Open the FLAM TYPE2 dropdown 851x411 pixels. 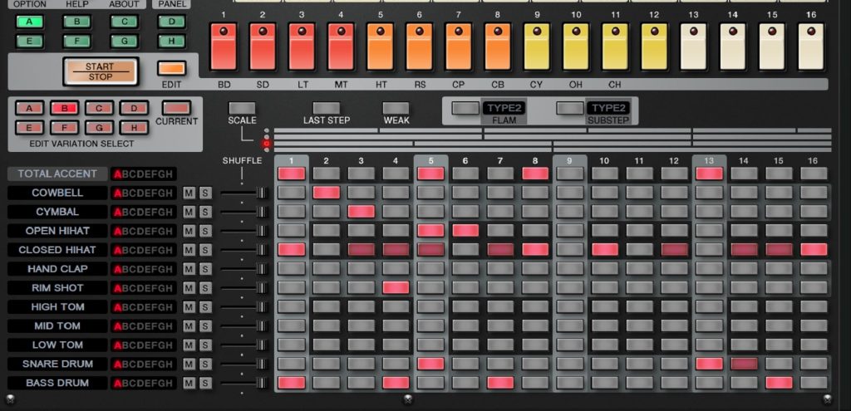tap(504, 108)
